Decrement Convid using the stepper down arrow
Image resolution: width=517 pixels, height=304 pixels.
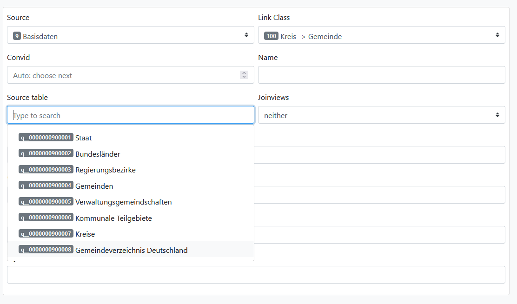click(244, 77)
